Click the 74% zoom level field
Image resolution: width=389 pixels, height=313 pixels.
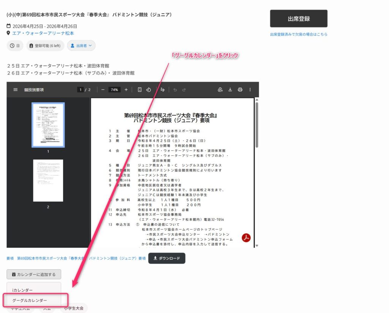(114, 90)
